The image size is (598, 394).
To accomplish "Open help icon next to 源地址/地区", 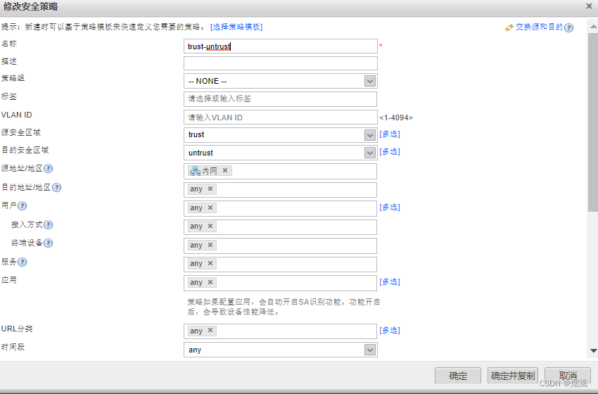I will (x=48, y=169).
